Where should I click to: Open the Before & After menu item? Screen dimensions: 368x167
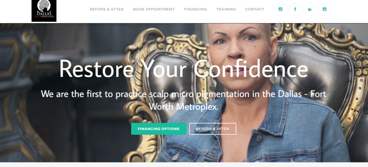[x=106, y=9]
